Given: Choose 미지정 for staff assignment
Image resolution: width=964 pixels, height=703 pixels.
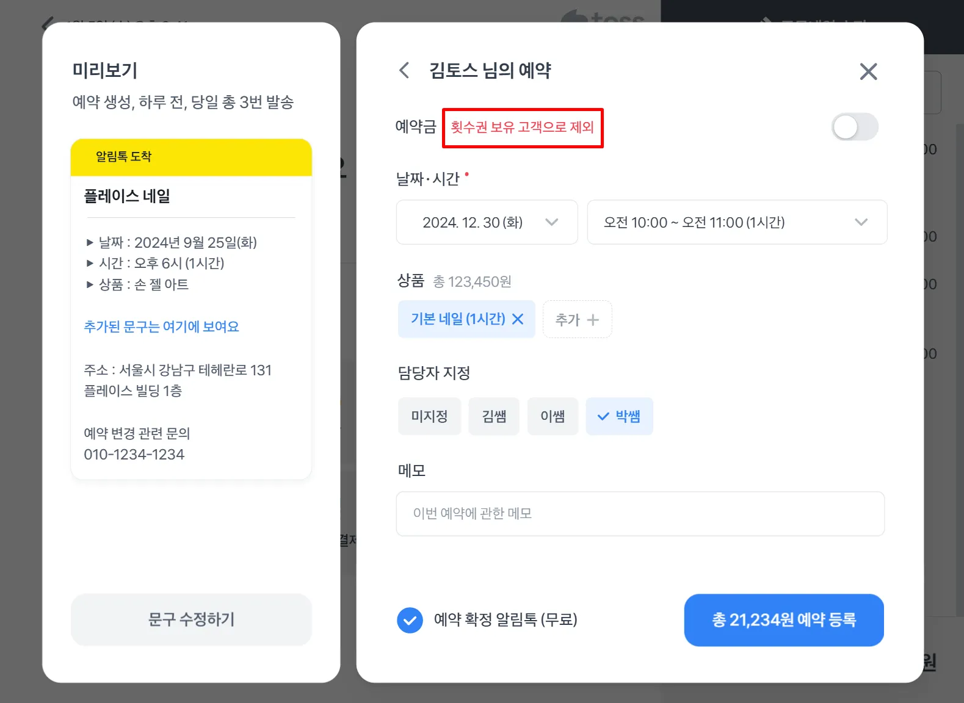Looking at the screenshot, I should tap(429, 416).
